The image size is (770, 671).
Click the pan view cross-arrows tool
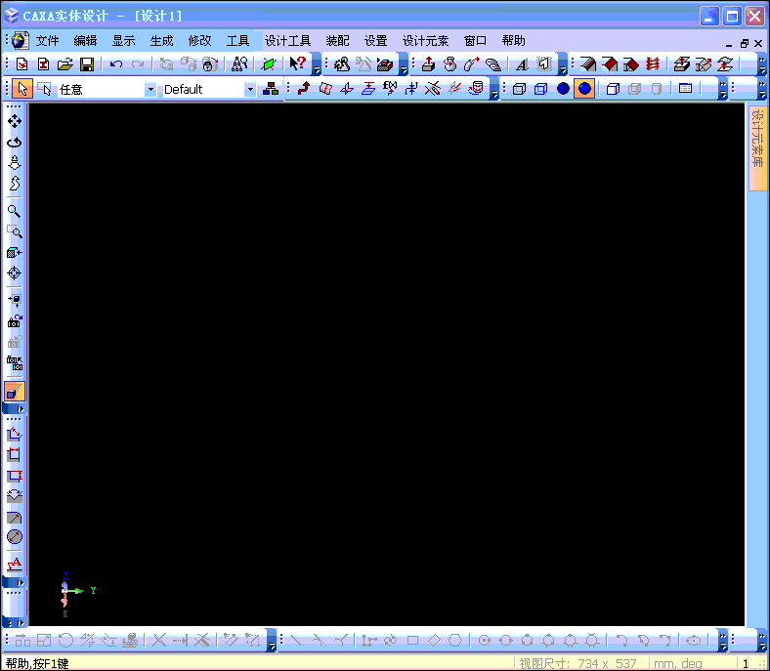[x=15, y=121]
